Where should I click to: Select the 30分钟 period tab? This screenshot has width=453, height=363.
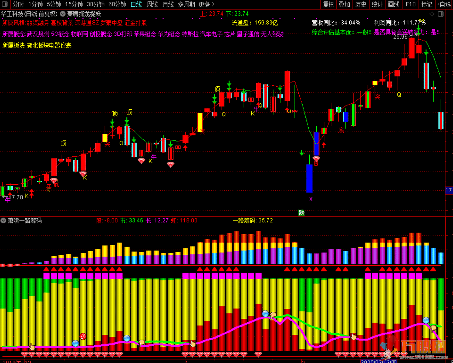point(96,4)
